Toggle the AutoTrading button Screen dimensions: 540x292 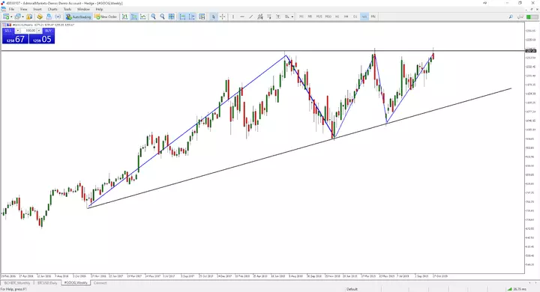click(x=79, y=16)
